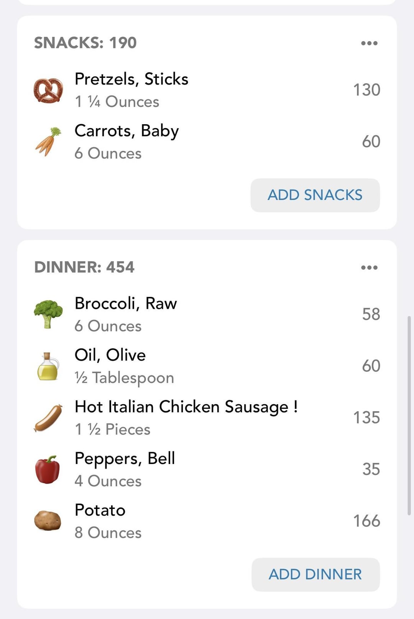Click the ADD SNACKS button
This screenshot has height=619, width=414.
tap(315, 195)
